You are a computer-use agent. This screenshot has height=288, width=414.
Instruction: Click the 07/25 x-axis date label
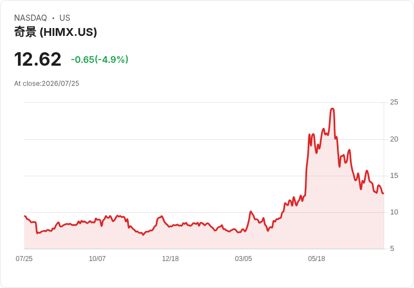(24, 259)
